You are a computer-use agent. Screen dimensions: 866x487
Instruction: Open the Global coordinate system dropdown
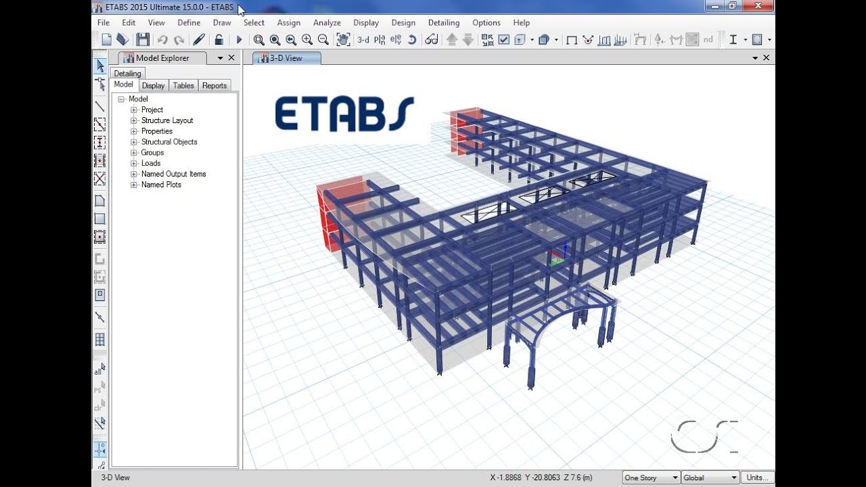(710, 478)
